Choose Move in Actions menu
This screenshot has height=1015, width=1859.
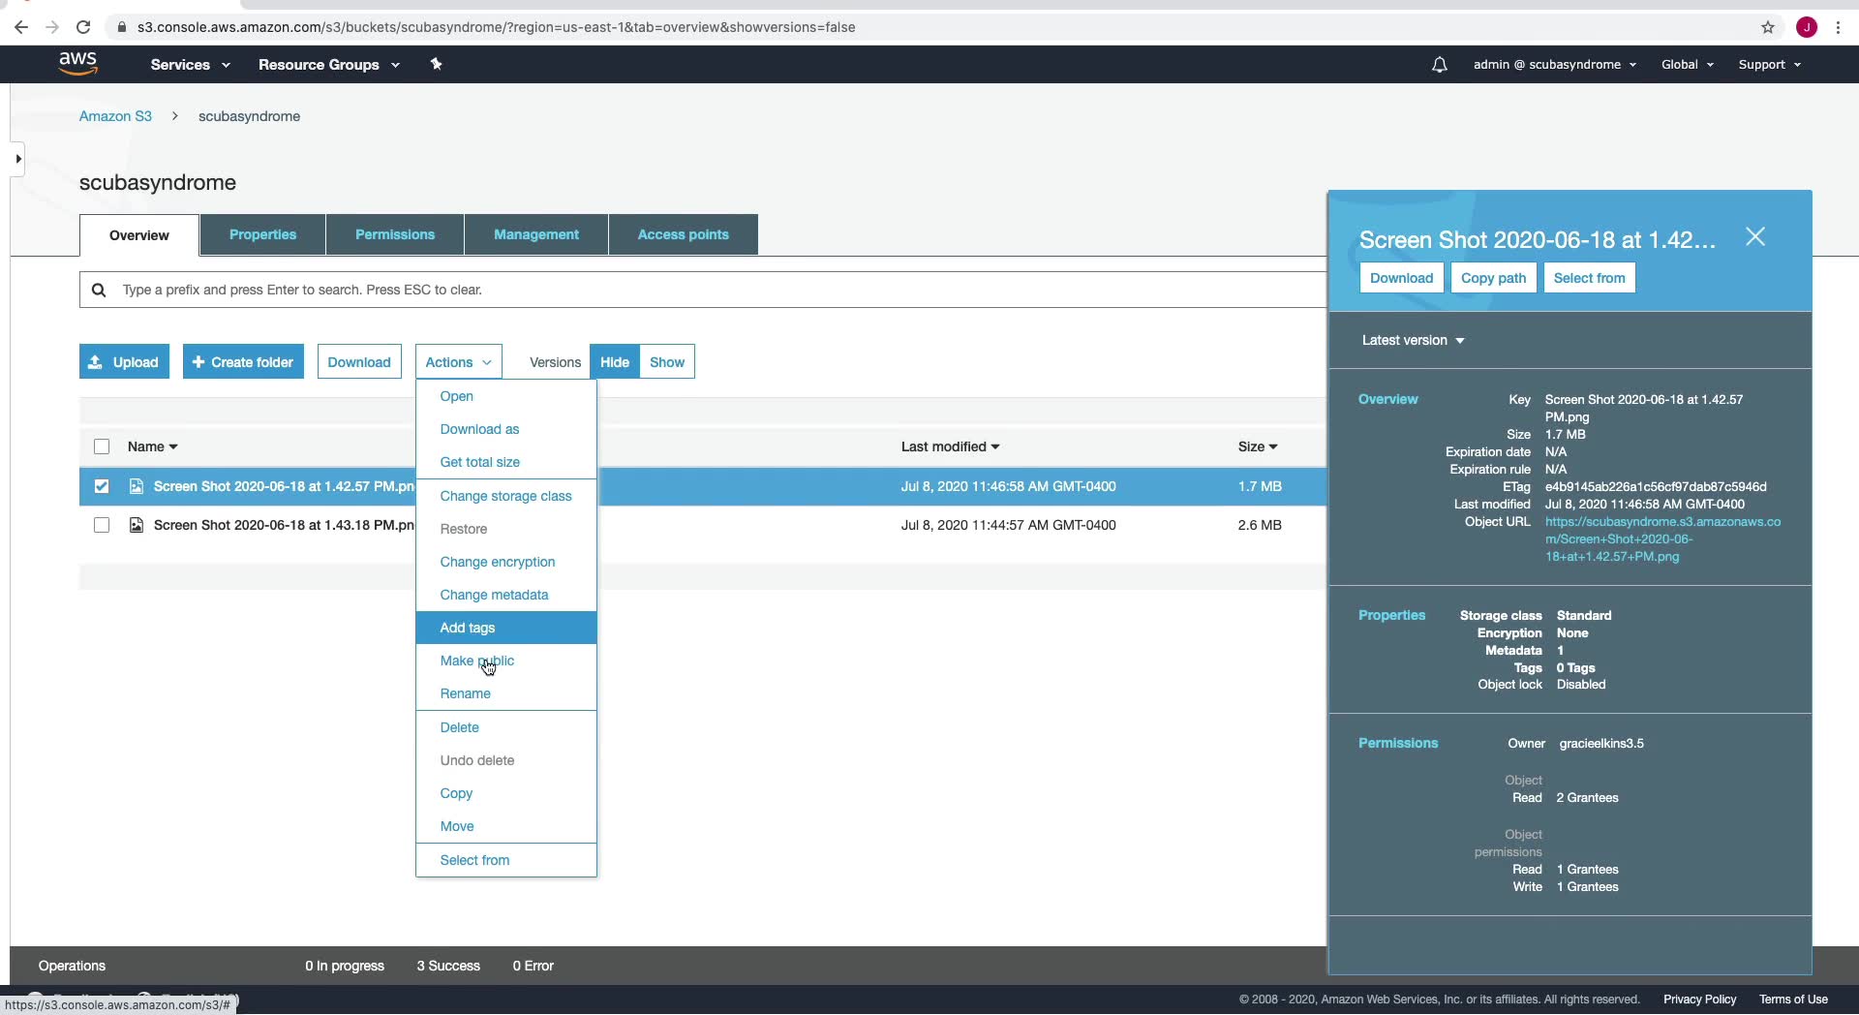(506, 826)
